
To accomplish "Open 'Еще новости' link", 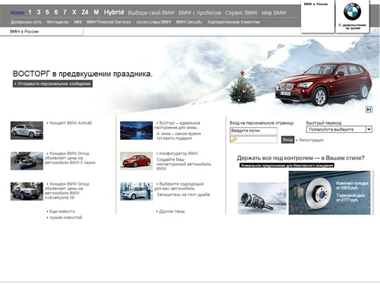I will (62, 211).
